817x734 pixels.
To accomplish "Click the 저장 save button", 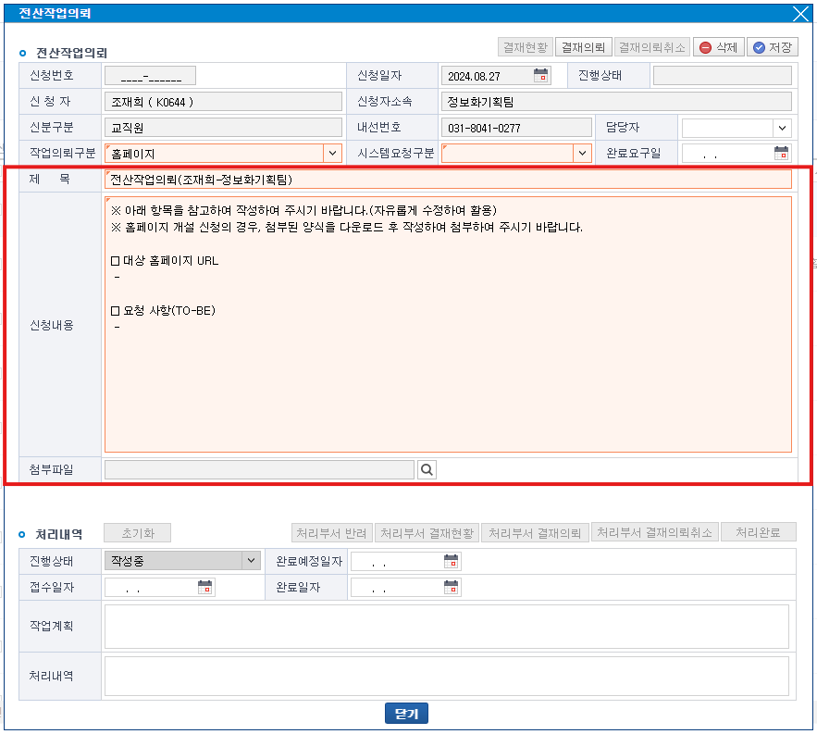I will coord(773,47).
